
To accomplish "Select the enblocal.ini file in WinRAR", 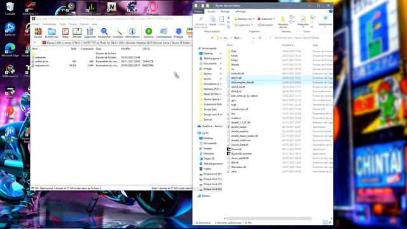I will (41, 62).
